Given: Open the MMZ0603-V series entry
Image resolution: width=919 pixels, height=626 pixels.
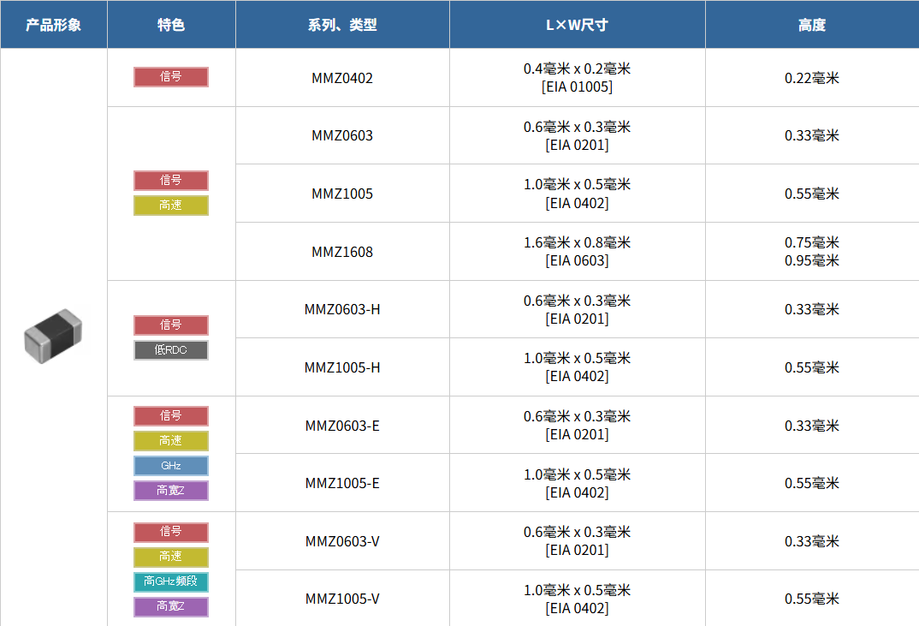Looking at the screenshot, I should [342, 541].
